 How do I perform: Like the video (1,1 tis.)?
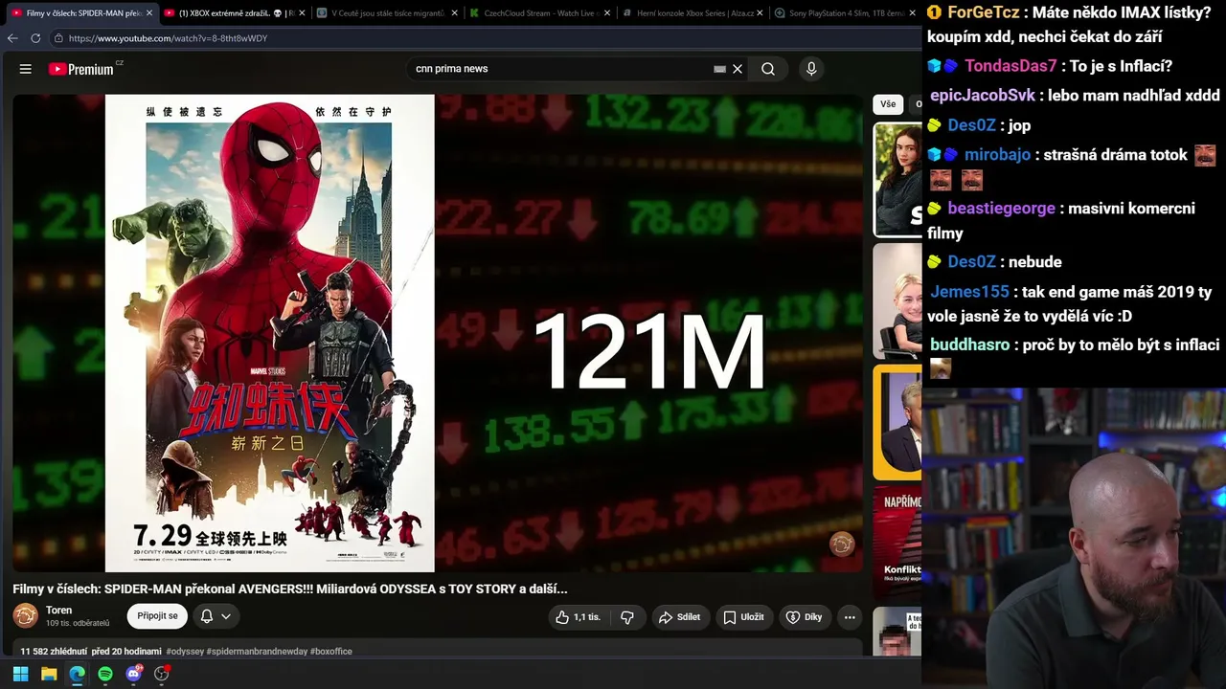click(579, 617)
